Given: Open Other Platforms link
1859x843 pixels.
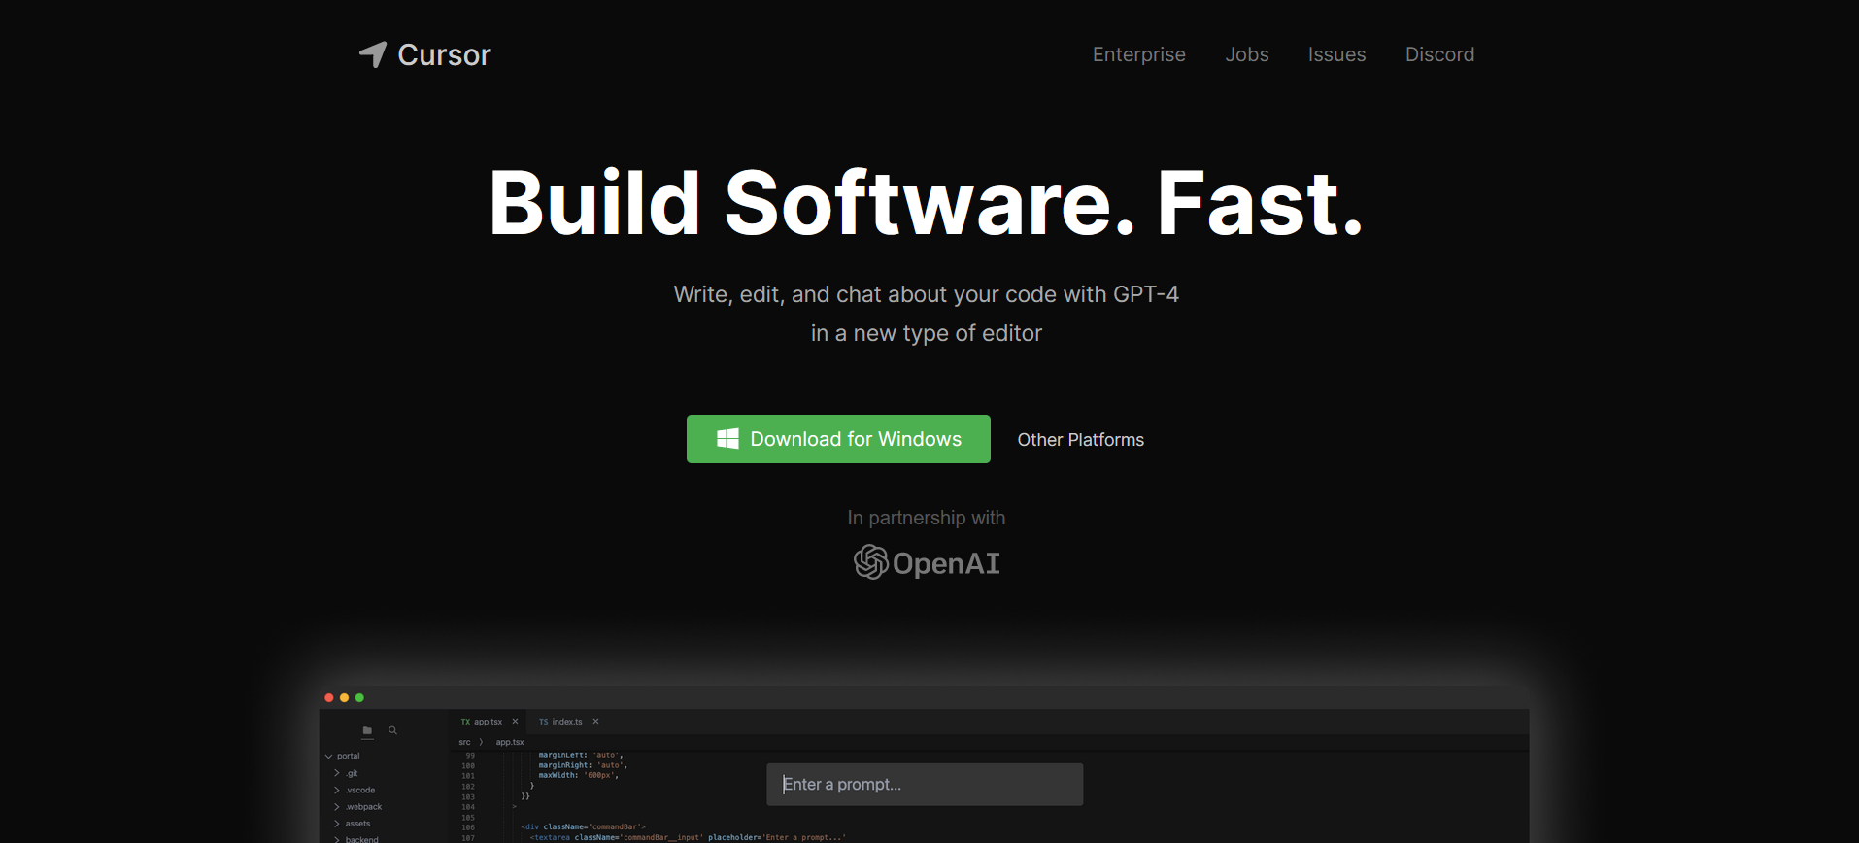Looking at the screenshot, I should pos(1080,440).
